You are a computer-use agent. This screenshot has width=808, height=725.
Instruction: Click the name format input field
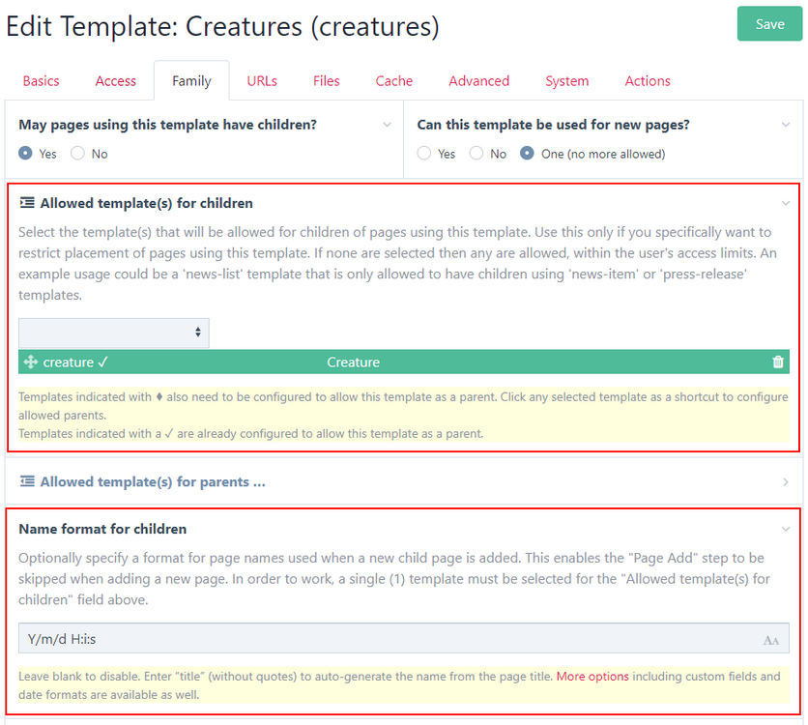[387, 639]
